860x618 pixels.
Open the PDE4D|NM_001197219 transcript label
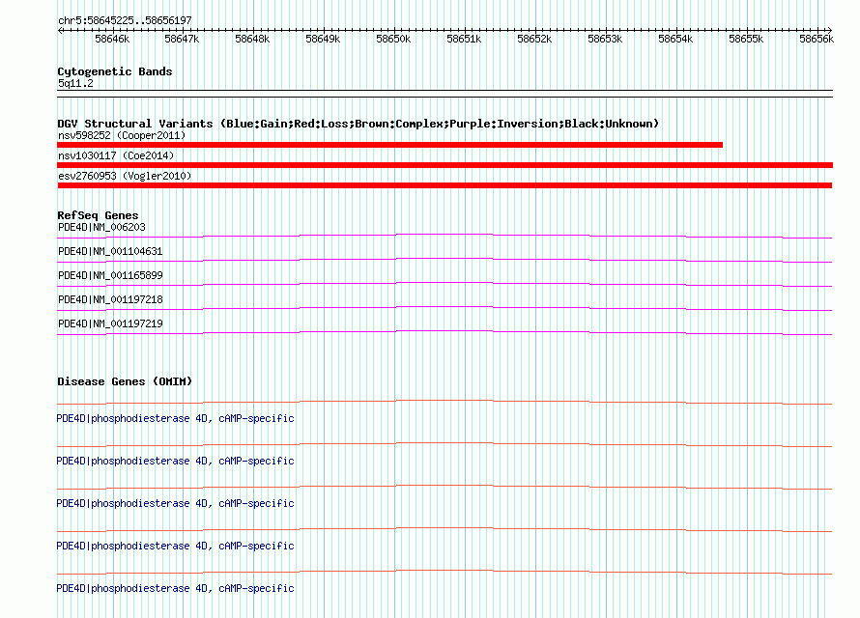tap(110, 323)
